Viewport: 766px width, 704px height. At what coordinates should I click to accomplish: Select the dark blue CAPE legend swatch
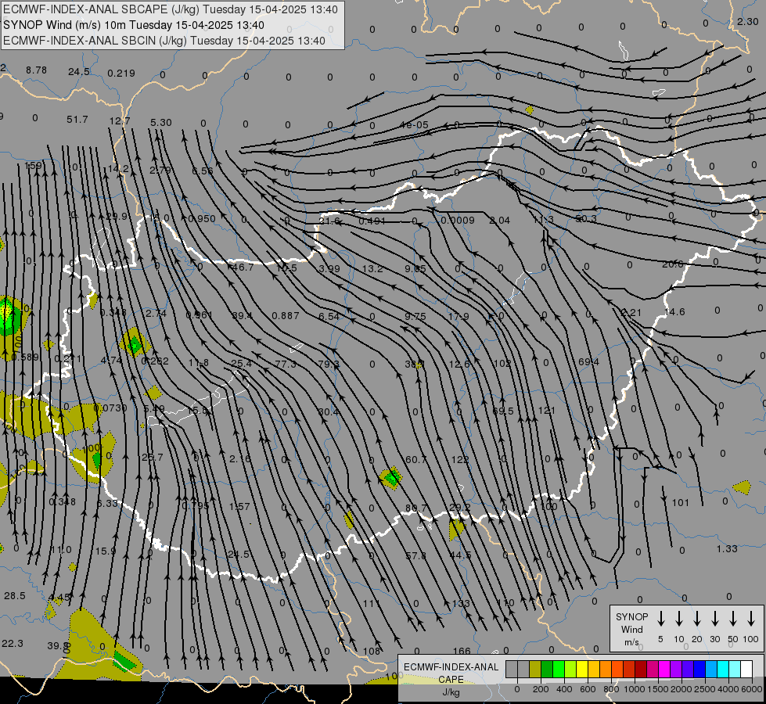[x=699, y=669]
